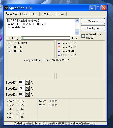Open the Clock tab
This screenshot has height=128, width=113.
[24, 14]
